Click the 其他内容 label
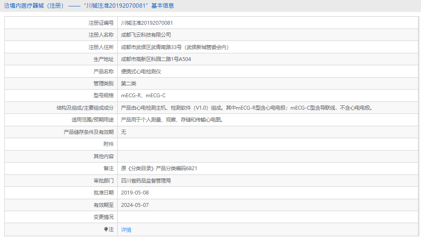Viewport: 421px width, 238px height. 103,157
